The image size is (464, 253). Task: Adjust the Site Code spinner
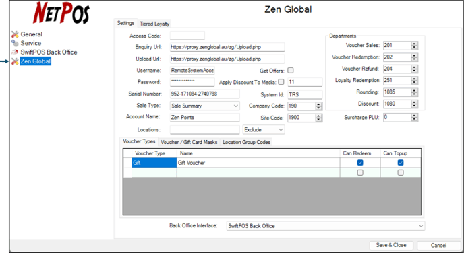click(x=319, y=118)
